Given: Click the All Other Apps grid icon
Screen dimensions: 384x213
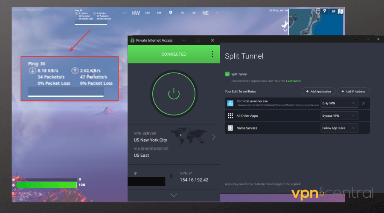Looking at the screenshot, I should pos(230,116).
